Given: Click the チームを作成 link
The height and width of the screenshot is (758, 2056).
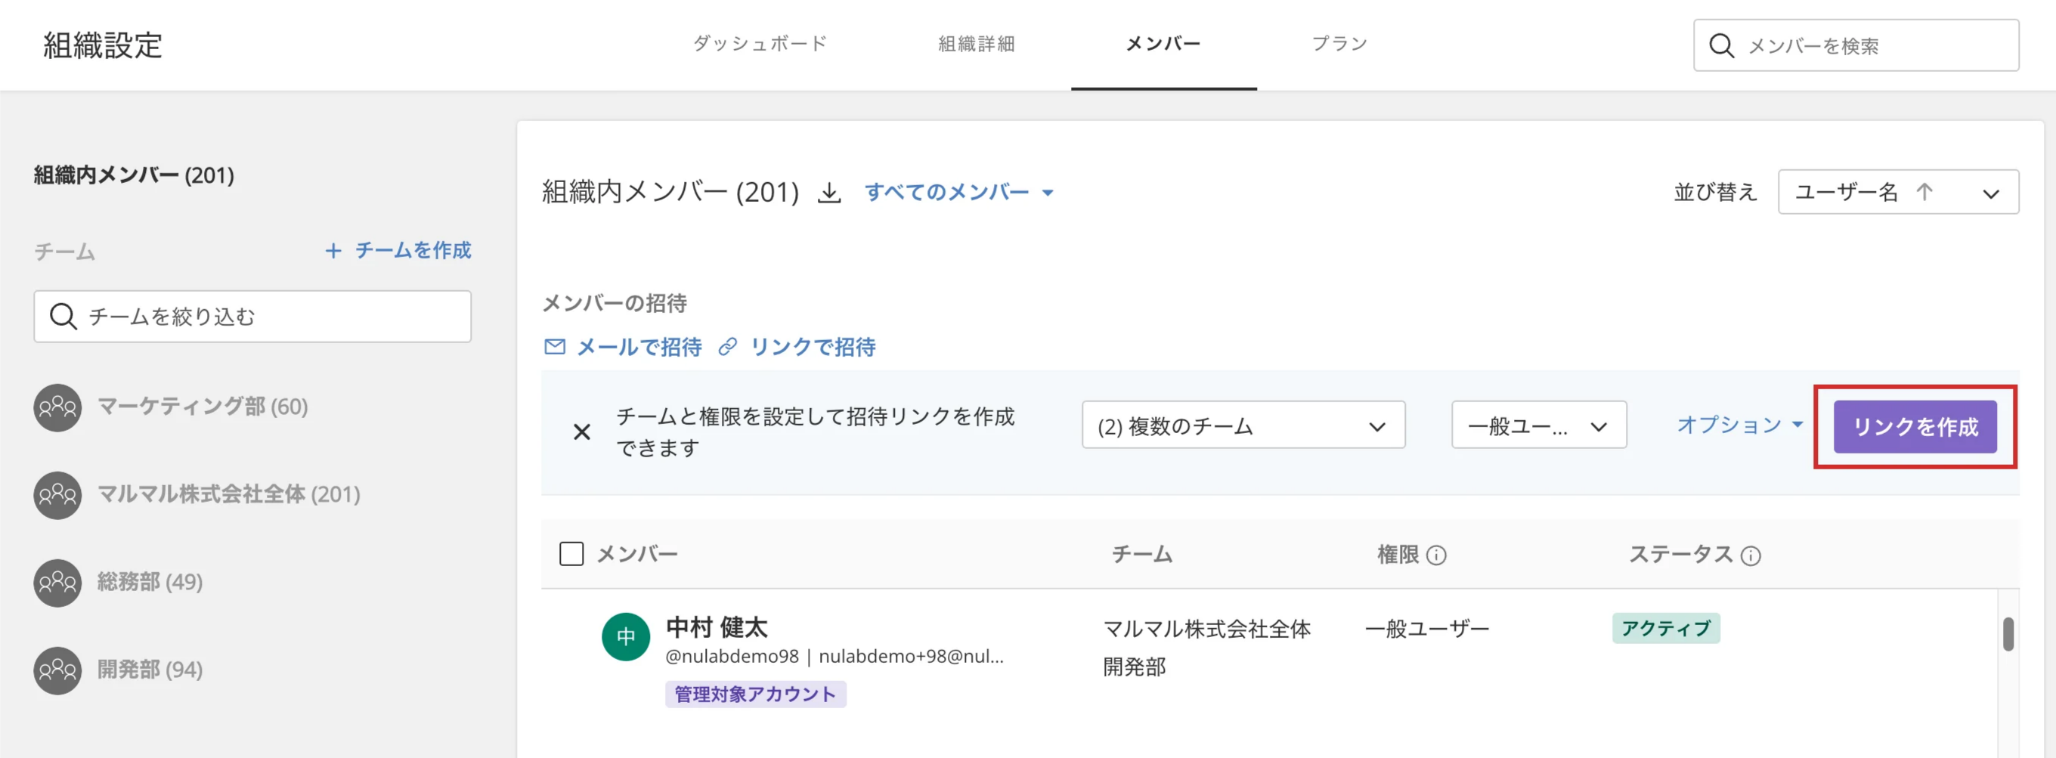Looking at the screenshot, I should [x=413, y=251].
